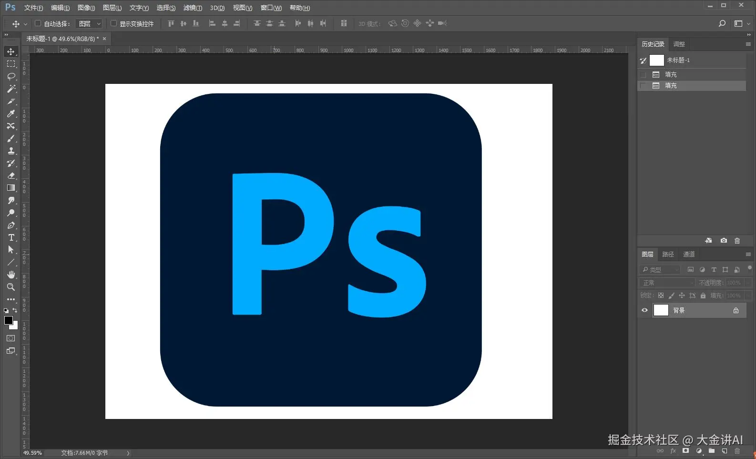756x459 pixels.
Task: Change the screen mode icon
Action: coord(10,351)
